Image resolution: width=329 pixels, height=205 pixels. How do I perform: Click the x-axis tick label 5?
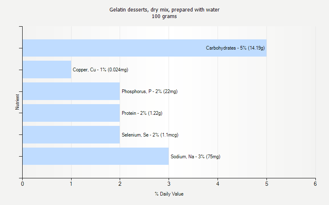266,184
